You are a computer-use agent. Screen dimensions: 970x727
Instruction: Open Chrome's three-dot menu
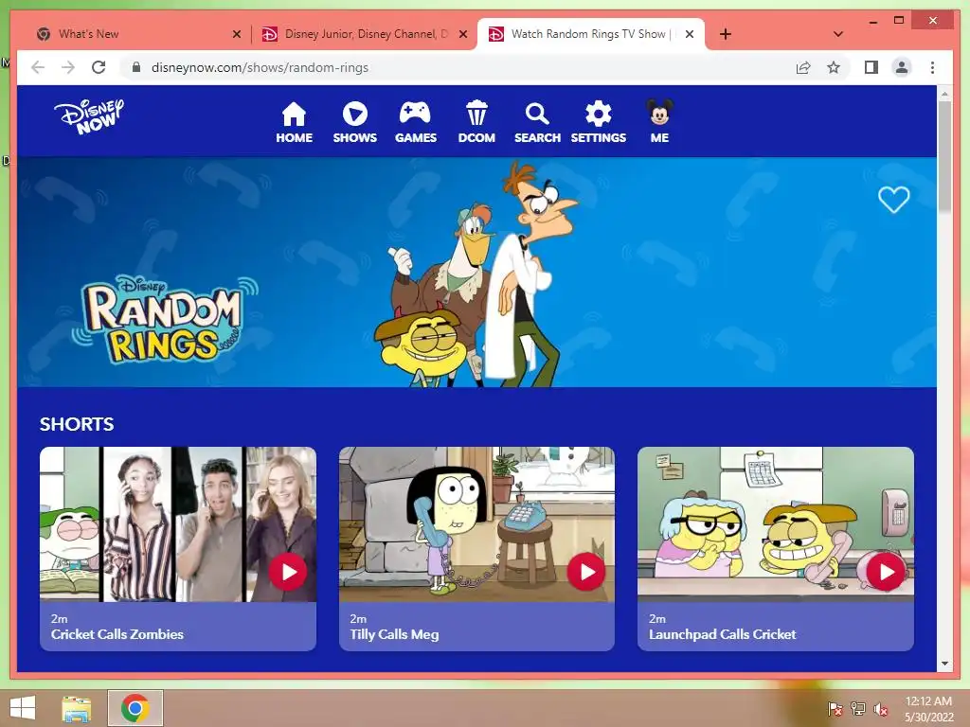click(x=932, y=67)
